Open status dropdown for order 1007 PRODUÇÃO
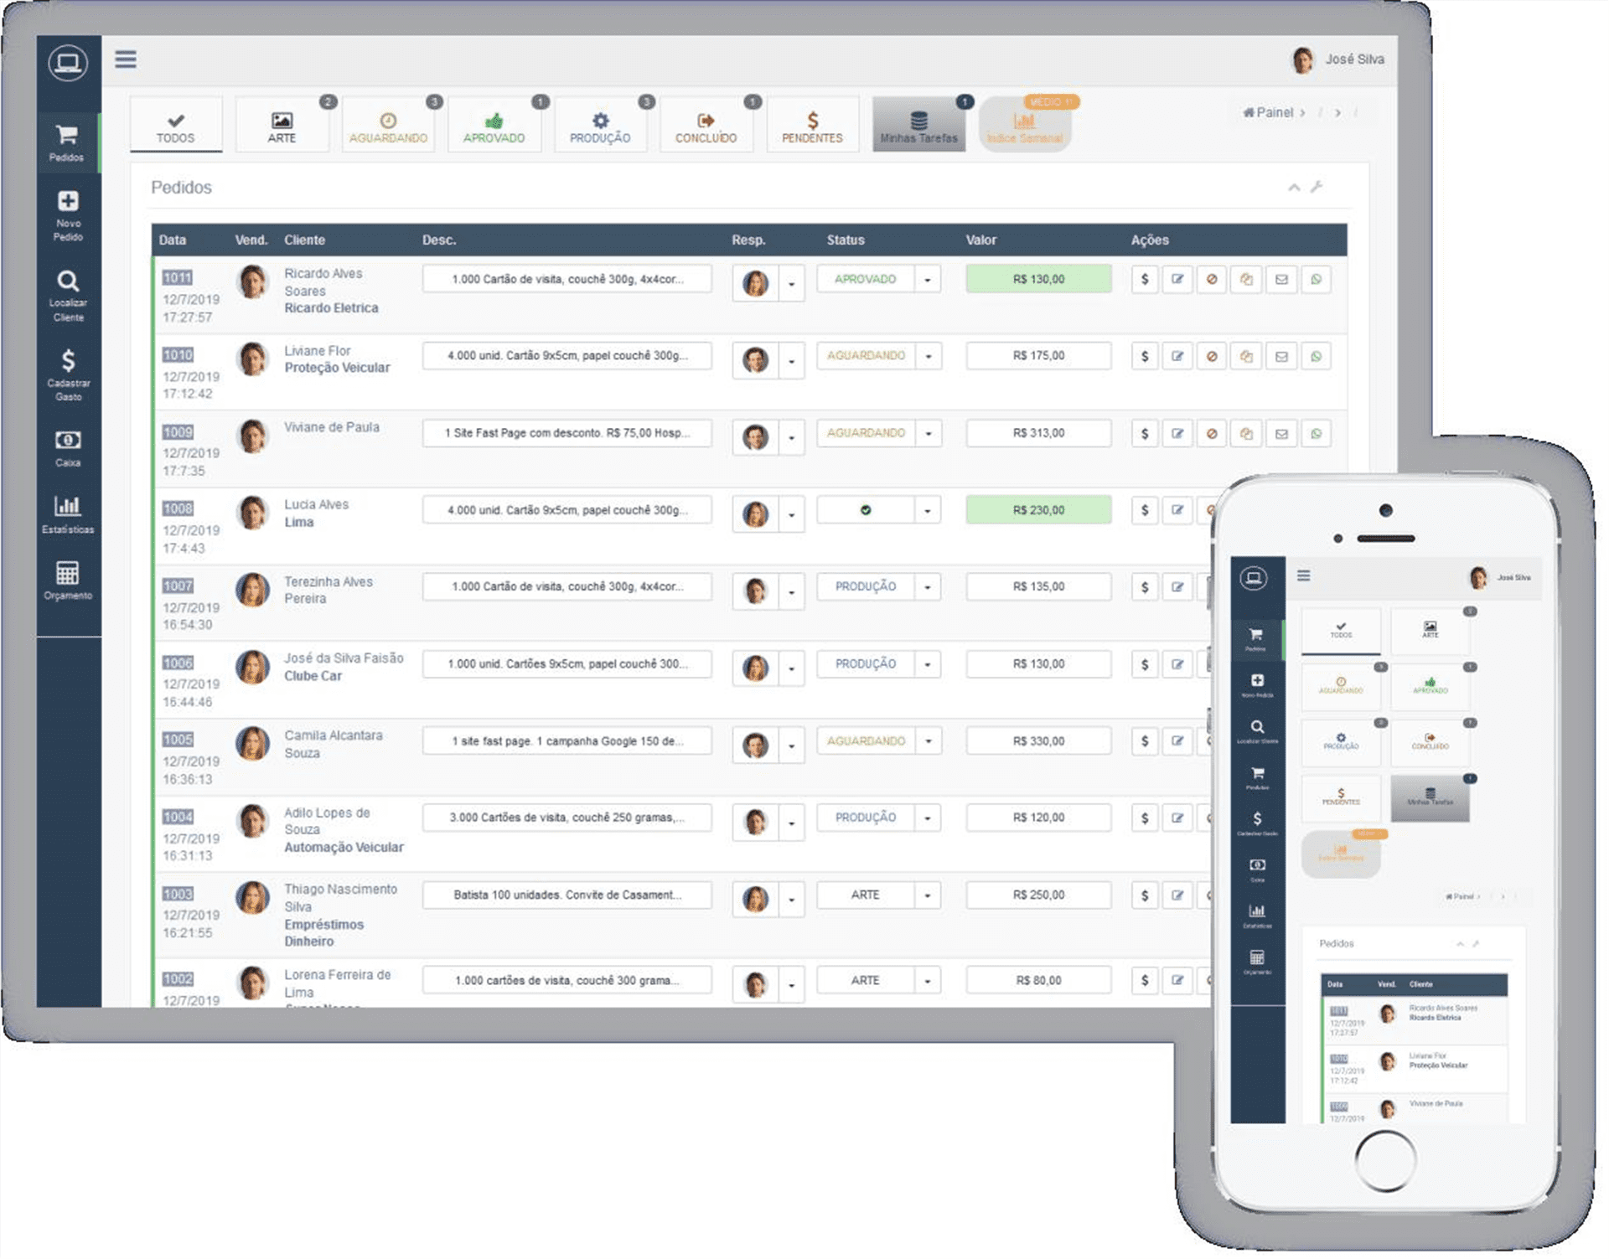Viewport: 1609px width, 1259px height. pos(928,587)
